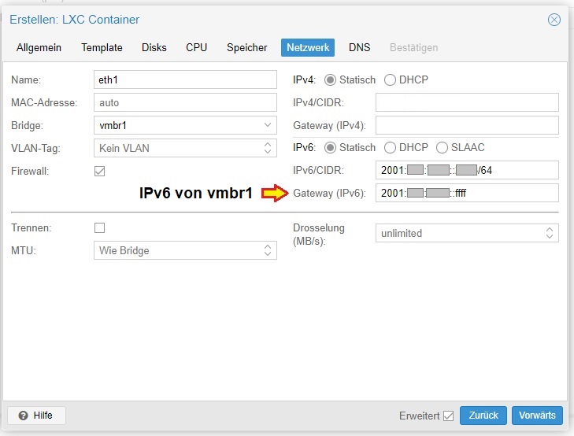
Task: Close the LXC Container dialog
Action: (x=554, y=20)
